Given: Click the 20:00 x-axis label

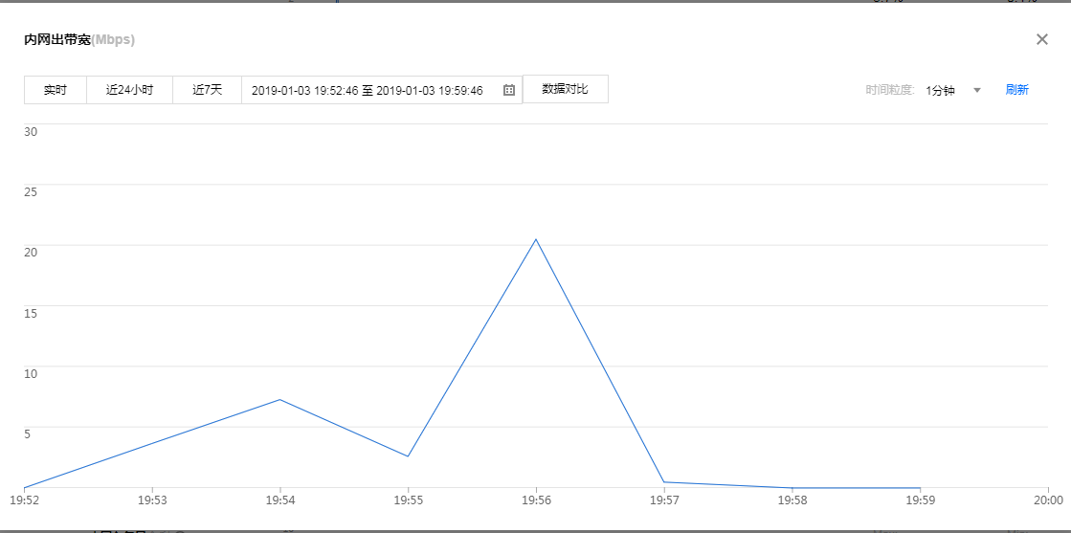Looking at the screenshot, I should point(1048,500).
